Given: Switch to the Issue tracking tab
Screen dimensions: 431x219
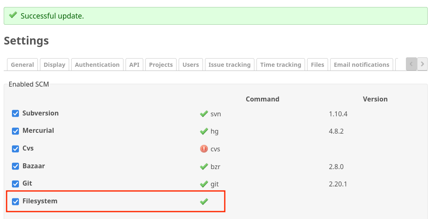Looking at the screenshot, I should 230,65.
